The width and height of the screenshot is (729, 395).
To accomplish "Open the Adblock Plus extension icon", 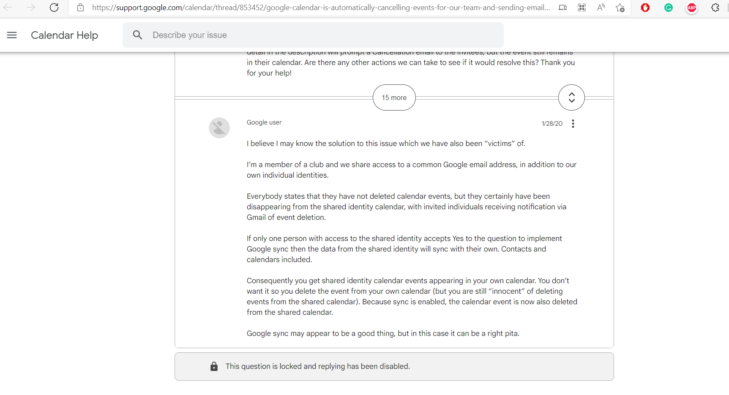I will click(x=692, y=8).
